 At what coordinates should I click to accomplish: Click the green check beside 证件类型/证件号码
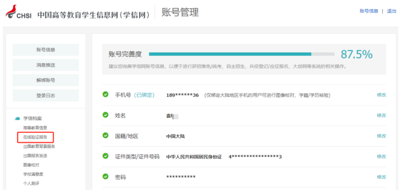[x=106, y=156]
